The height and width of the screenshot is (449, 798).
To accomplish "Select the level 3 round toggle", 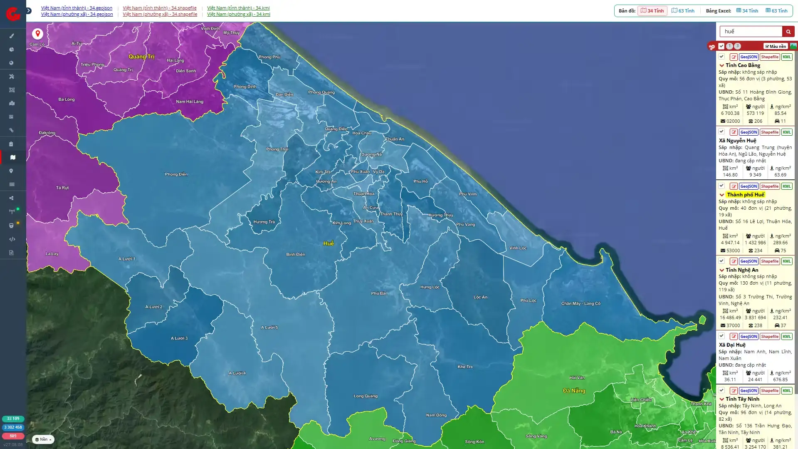I will (737, 46).
